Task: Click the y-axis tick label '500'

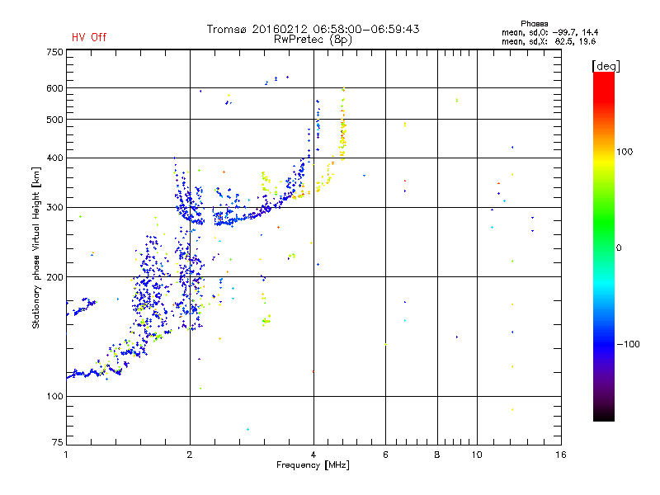Action: pos(54,120)
